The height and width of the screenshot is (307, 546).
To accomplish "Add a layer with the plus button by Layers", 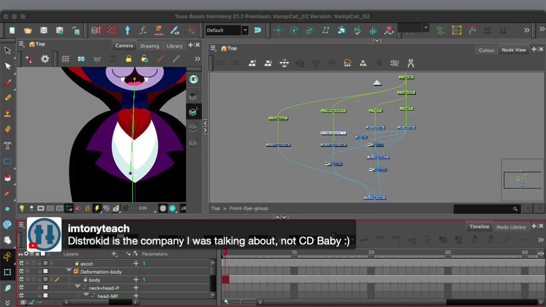I will click(114, 254).
